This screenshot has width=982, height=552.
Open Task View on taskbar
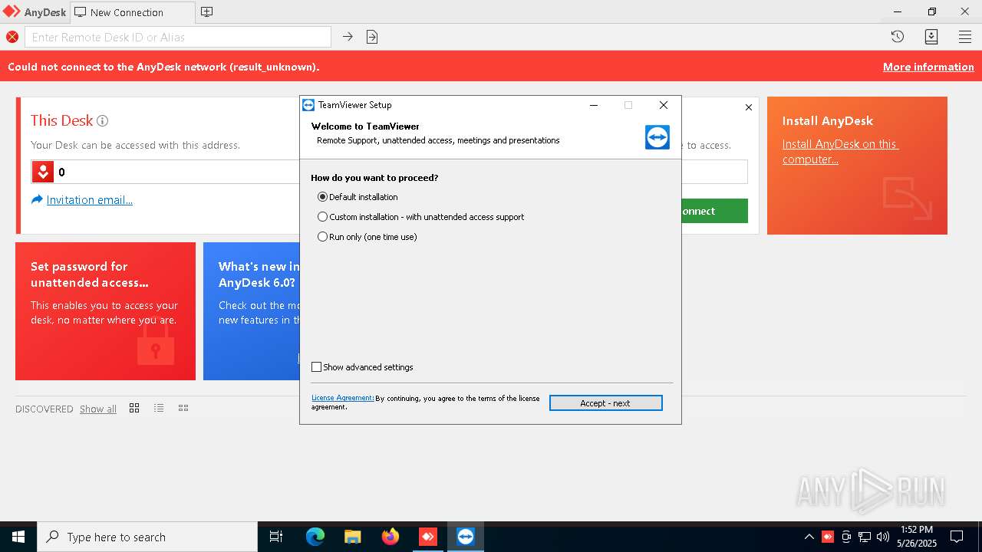(276, 537)
